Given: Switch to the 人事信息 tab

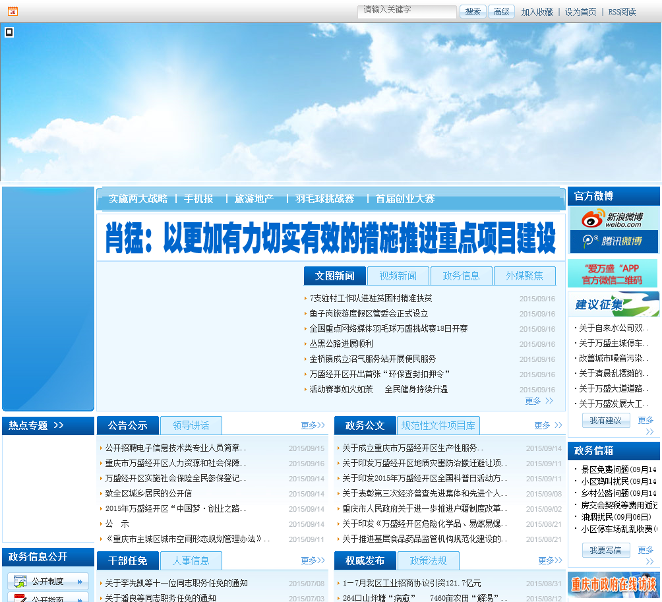Looking at the screenshot, I should (191, 560).
